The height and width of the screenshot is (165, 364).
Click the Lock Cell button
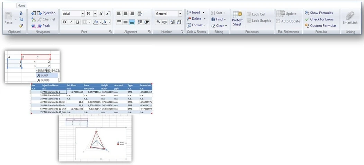point(256,15)
